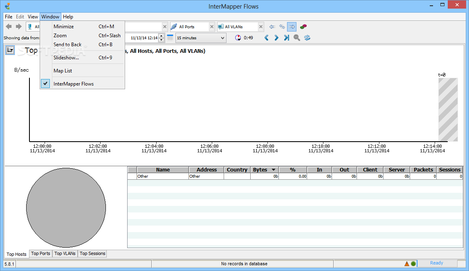Jump to latest data with skip-to-end icon

pyautogui.click(x=287, y=38)
